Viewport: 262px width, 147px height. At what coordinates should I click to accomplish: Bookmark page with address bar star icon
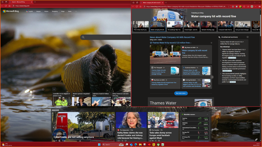[229, 7]
